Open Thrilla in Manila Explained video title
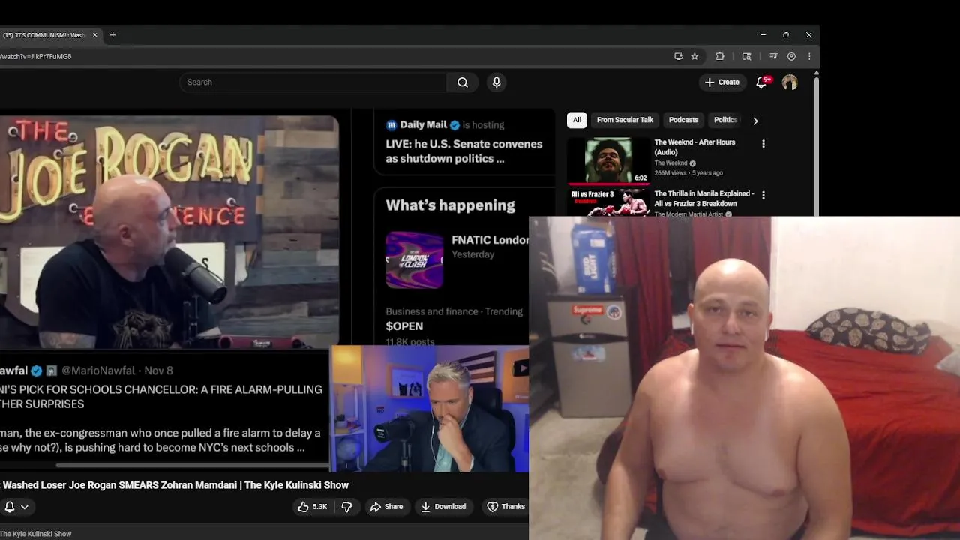Screen dimensions: 960x540 704,199
